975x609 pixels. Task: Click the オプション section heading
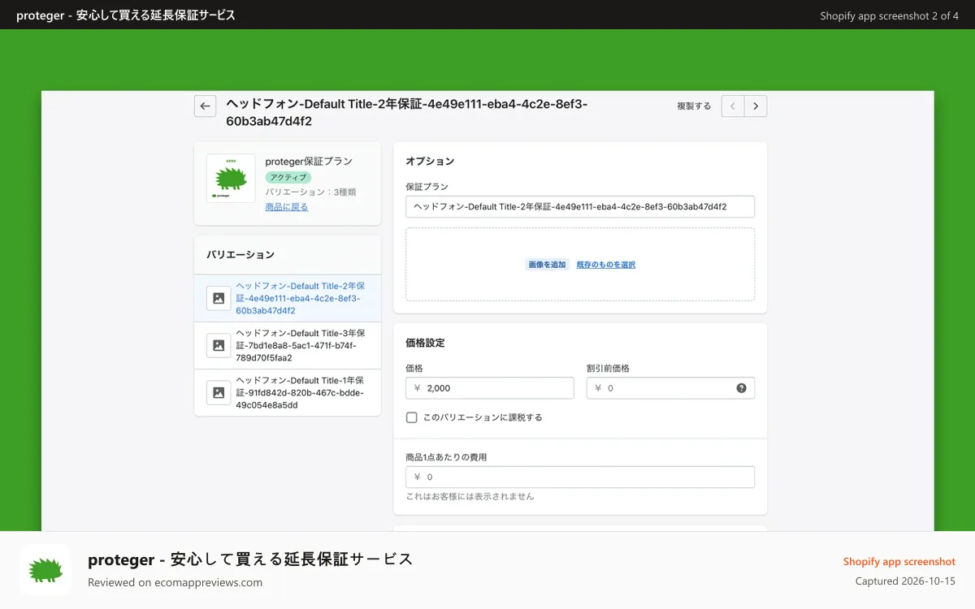pos(430,162)
